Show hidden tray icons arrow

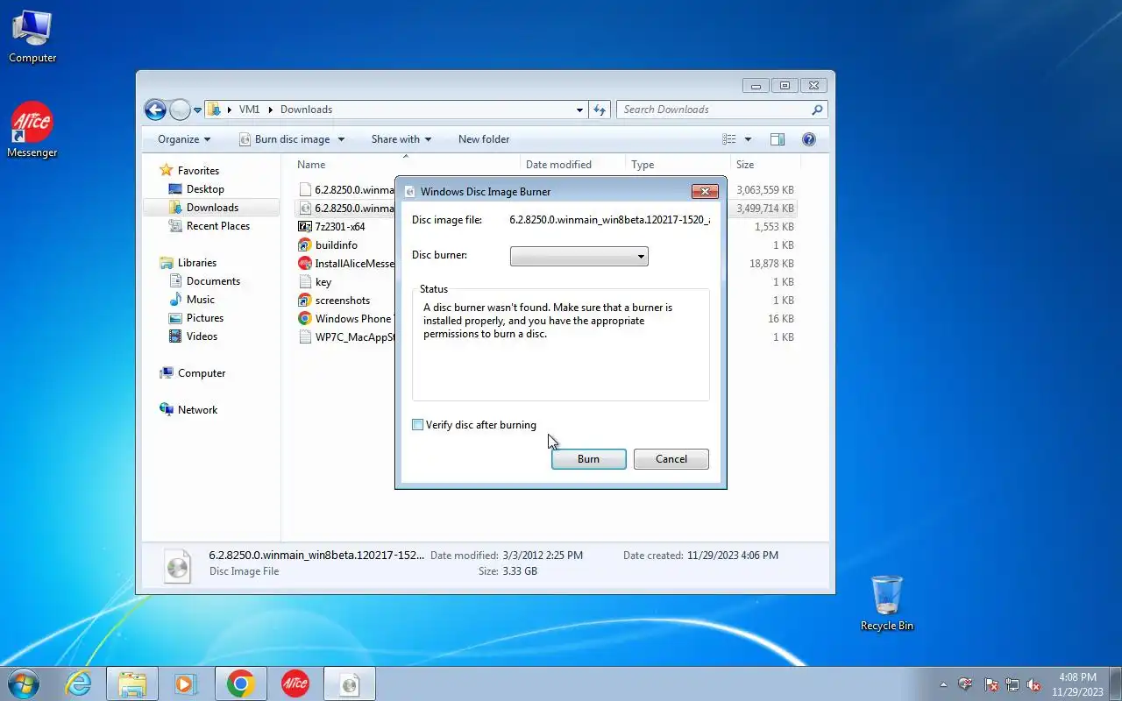[x=943, y=684]
